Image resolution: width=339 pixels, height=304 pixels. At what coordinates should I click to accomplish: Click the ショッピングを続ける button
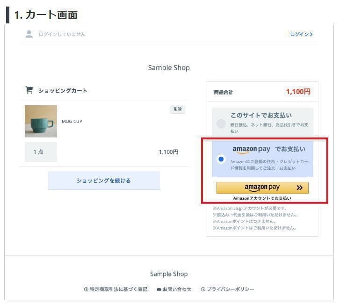[x=104, y=181]
